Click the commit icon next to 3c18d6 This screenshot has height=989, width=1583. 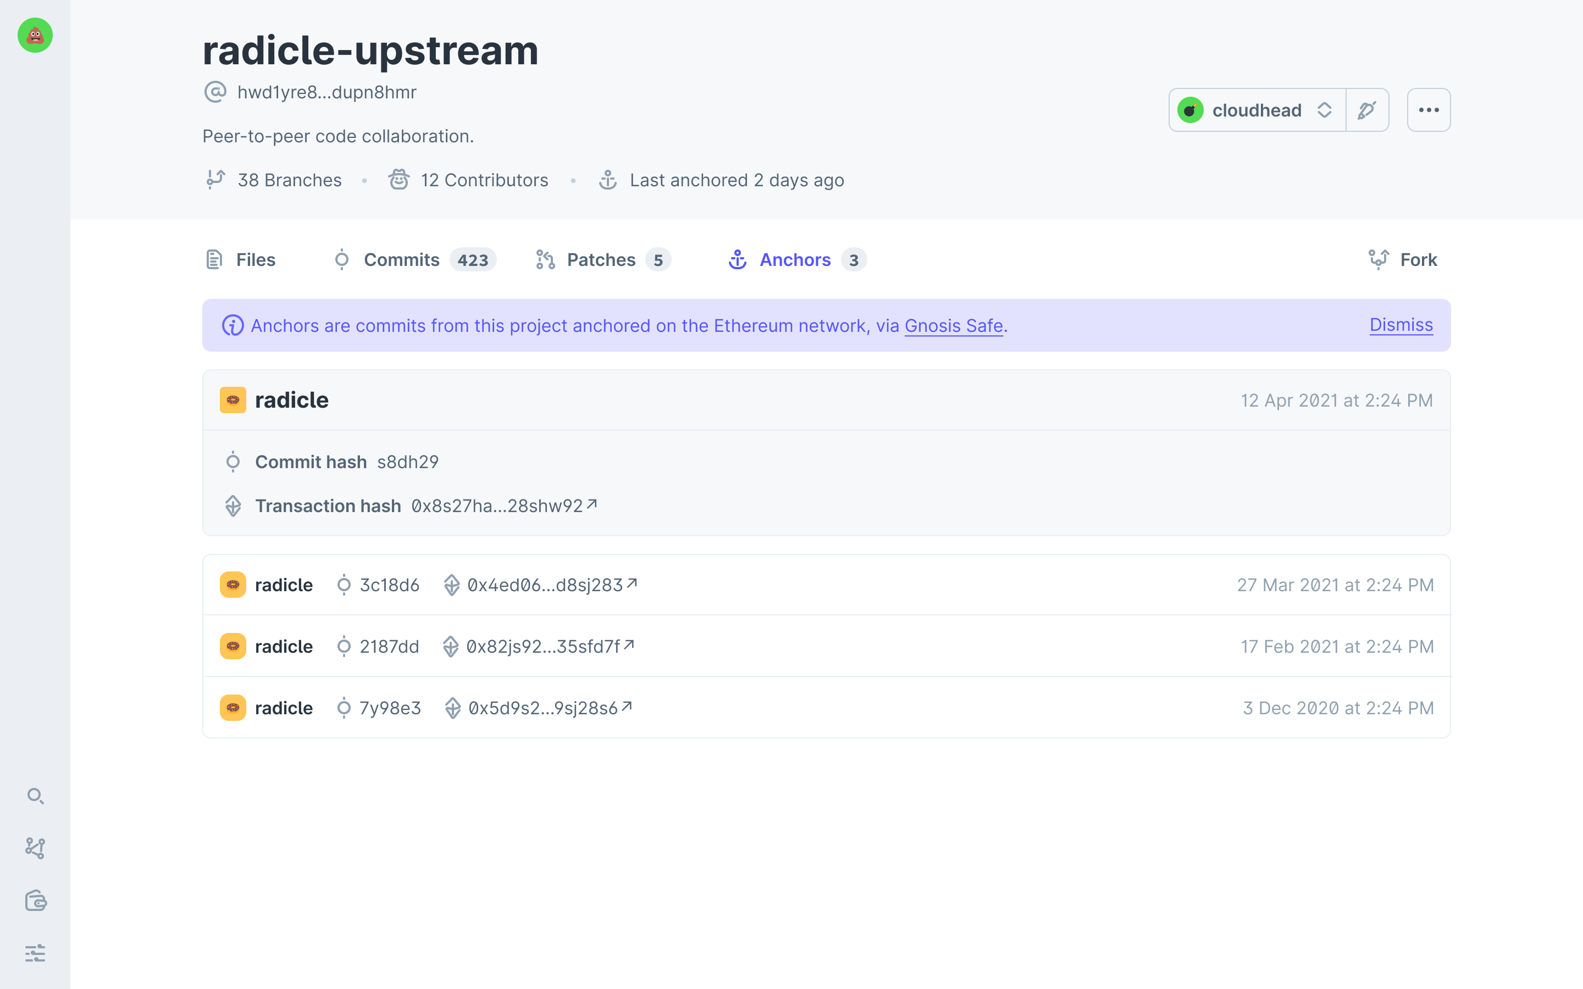[344, 585]
